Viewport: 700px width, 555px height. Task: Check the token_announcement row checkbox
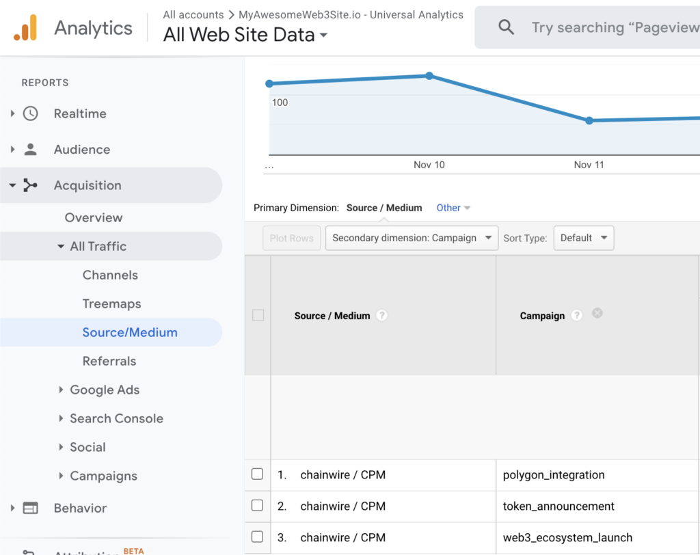click(257, 506)
